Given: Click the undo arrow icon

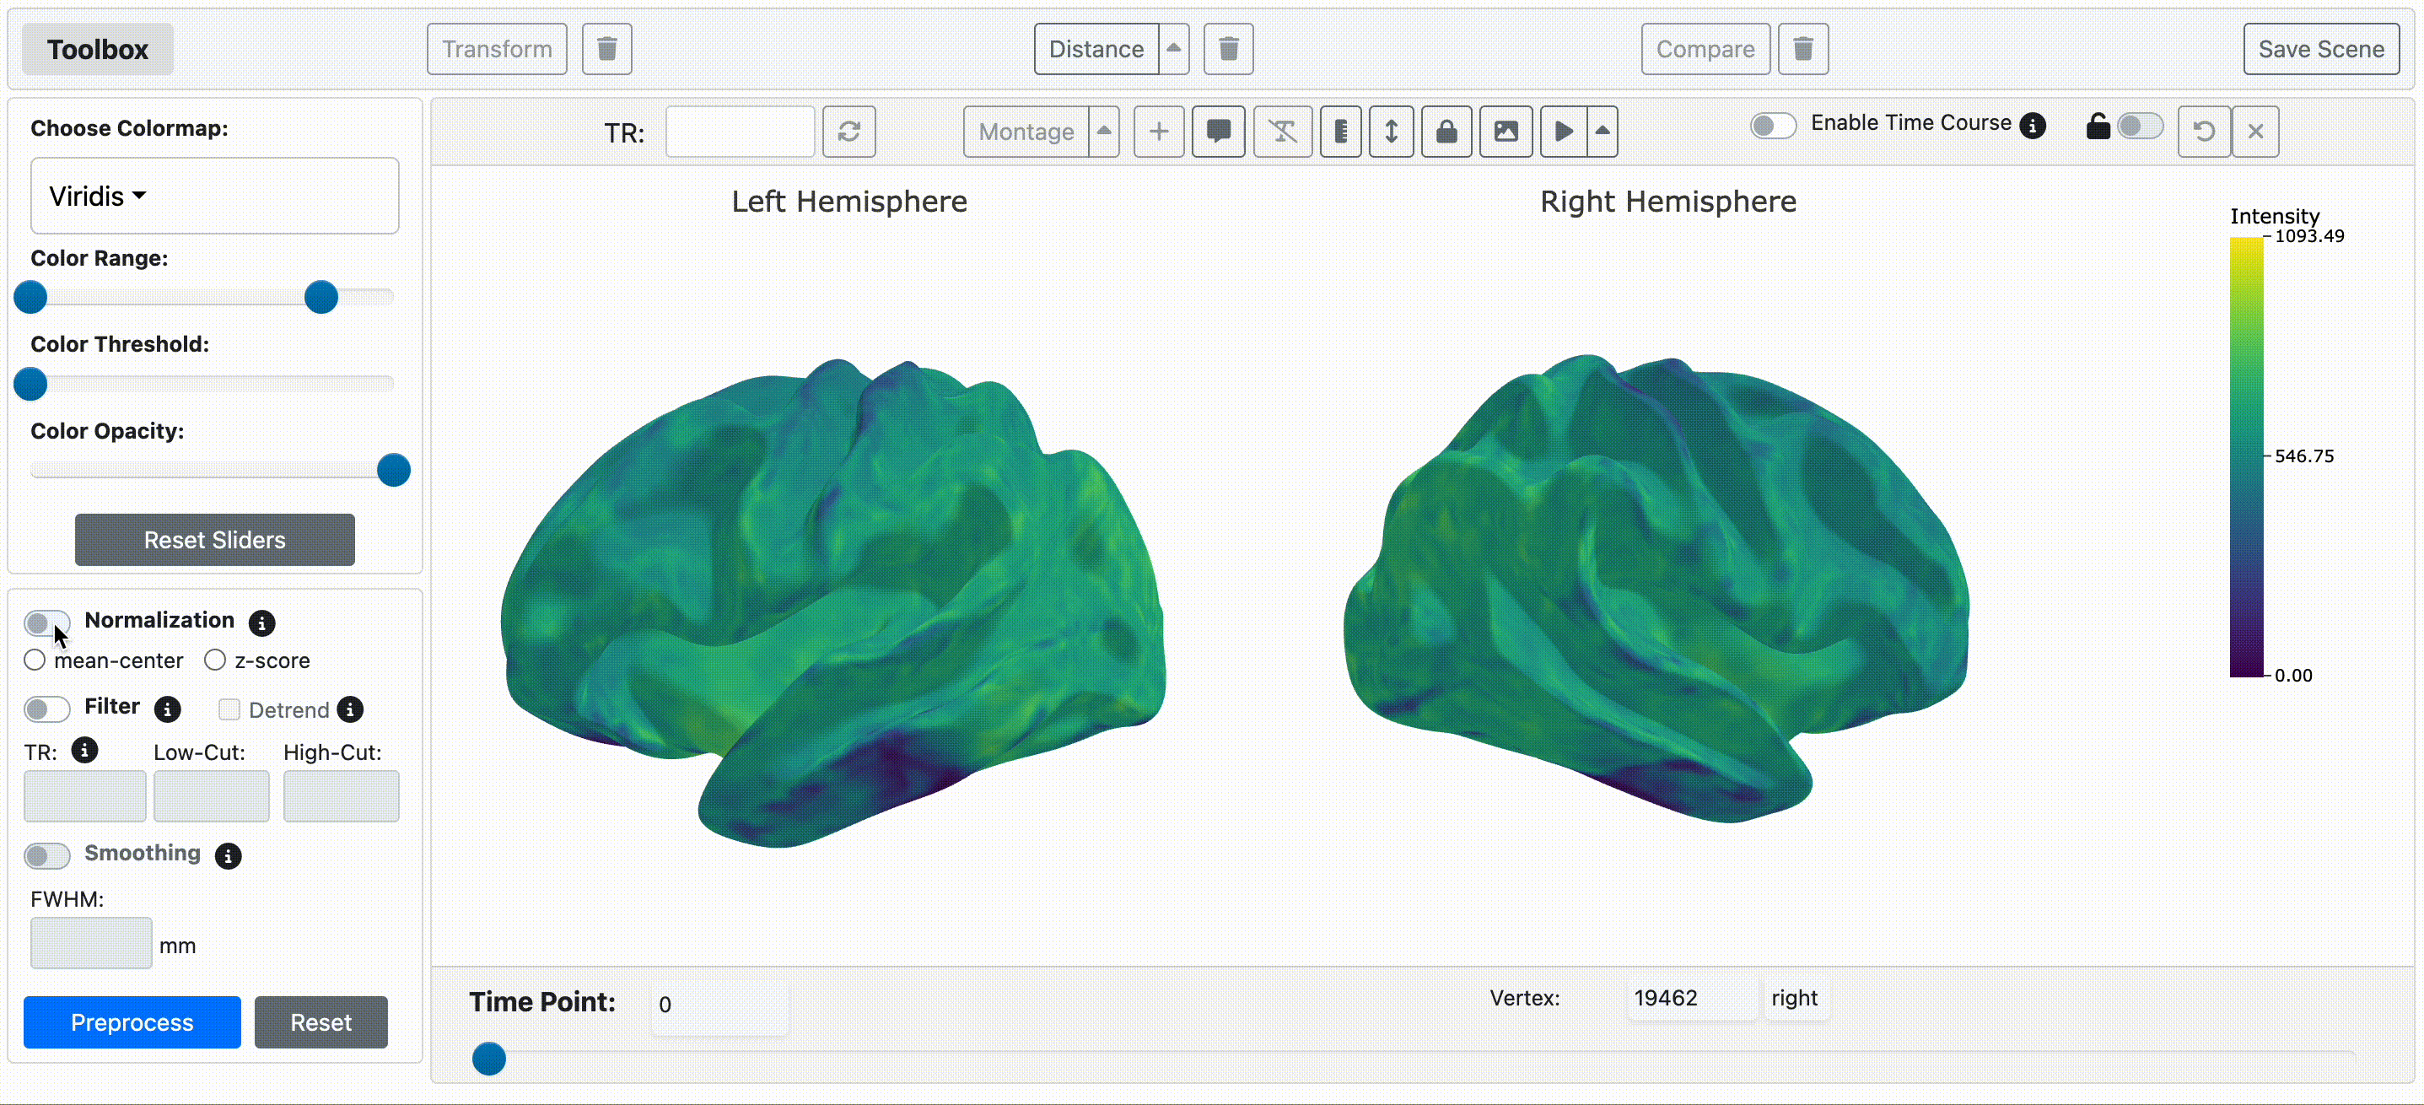Looking at the screenshot, I should pos(2203,131).
